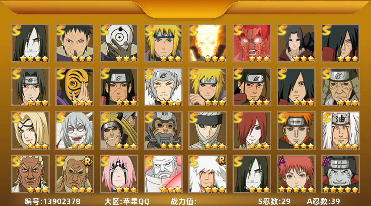Select the A-rank blue shark-faced ninja
The height and width of the screenshot is (206, 371).
tap(340, 174)
